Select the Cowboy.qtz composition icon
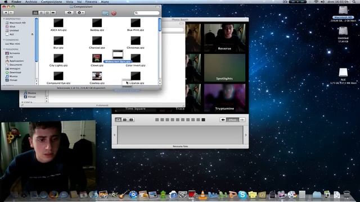This screenshot has width=360, height=202. click(x=97, y=76)
